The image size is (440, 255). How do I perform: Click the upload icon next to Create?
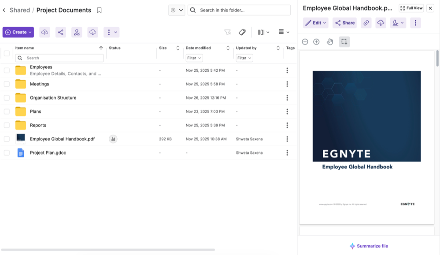tap(45, 32)
